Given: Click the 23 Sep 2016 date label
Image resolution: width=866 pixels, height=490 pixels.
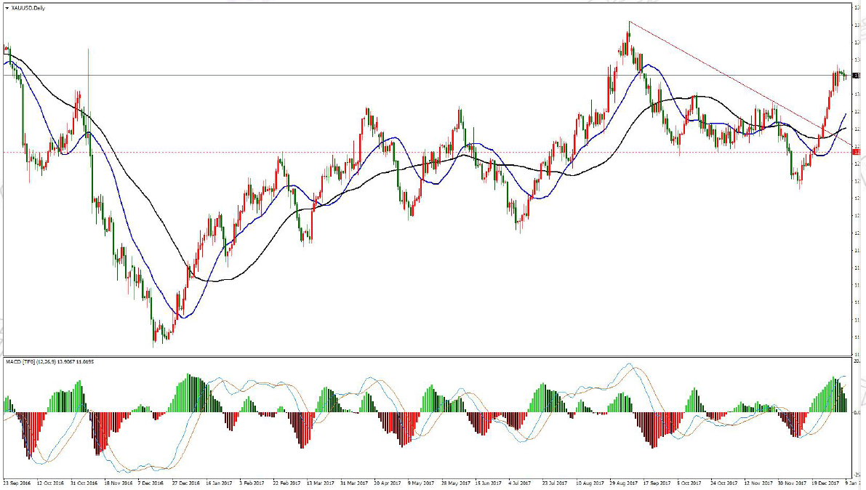Looking at the screenshot, I should click(x=17, y=483).
